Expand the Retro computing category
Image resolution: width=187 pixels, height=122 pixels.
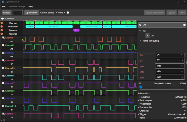(140, 40)
